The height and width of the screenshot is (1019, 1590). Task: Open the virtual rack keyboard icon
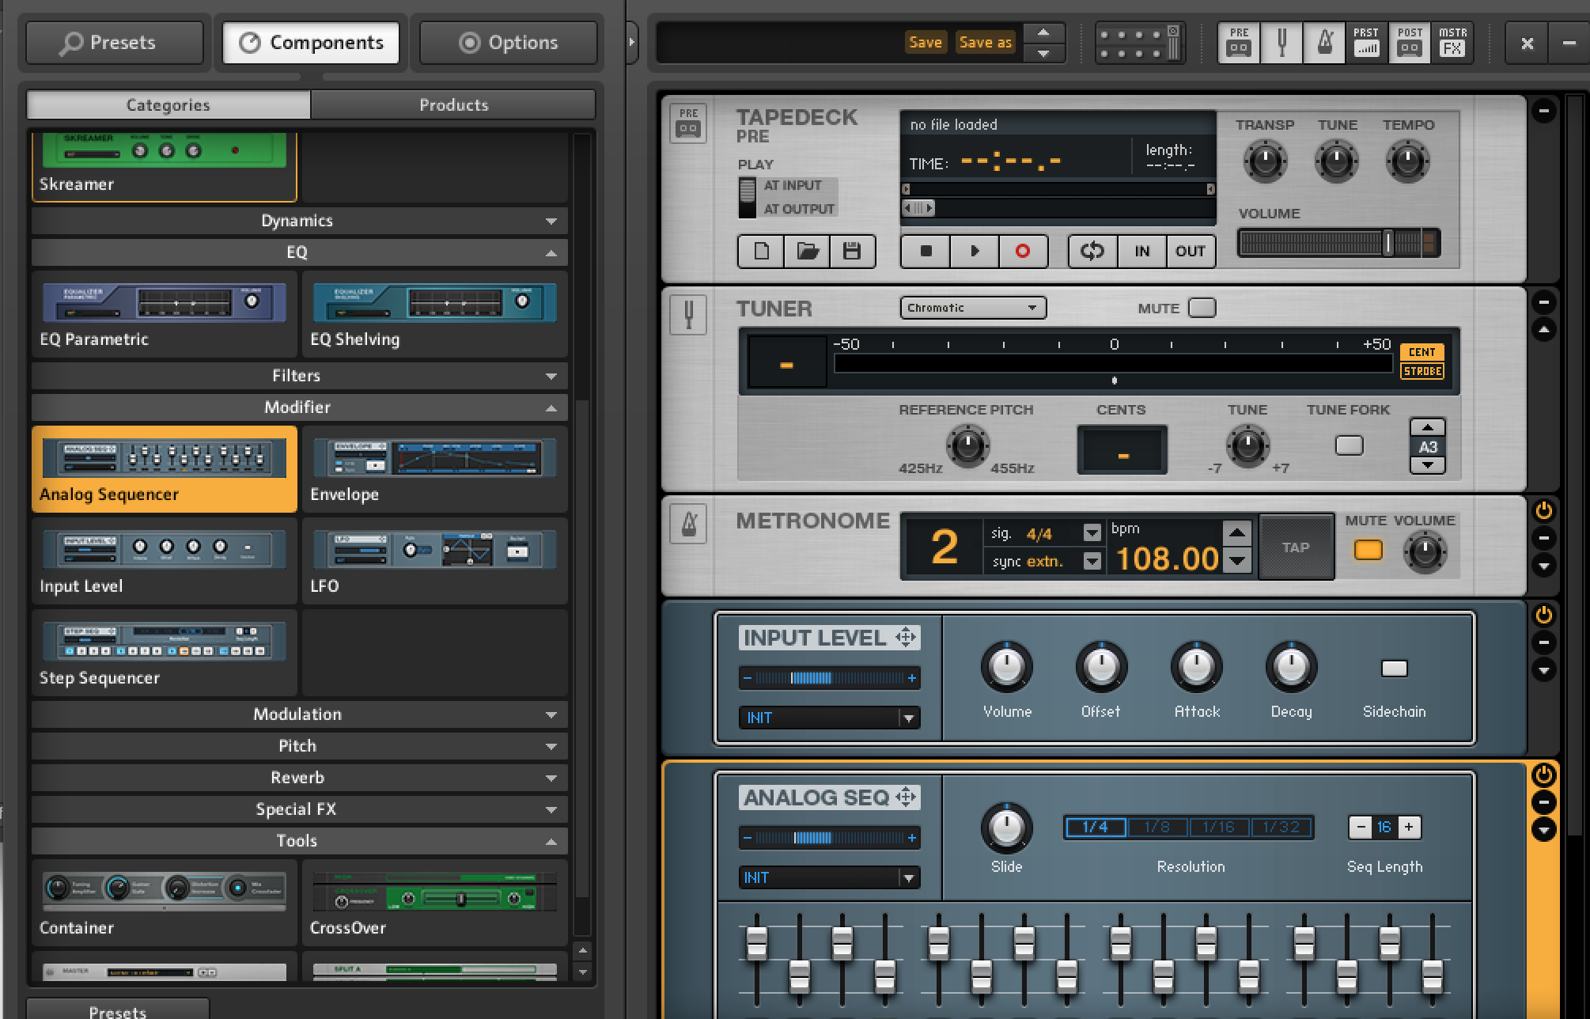pyautogui.click(x=1140, y=44)
